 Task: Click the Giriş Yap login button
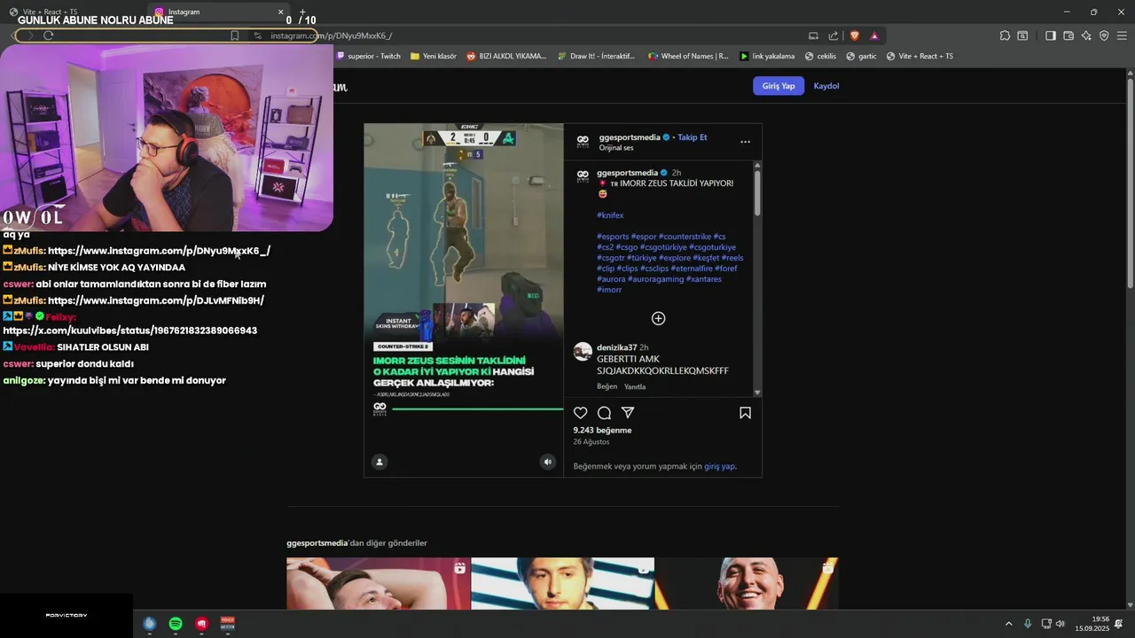point(779,86)
